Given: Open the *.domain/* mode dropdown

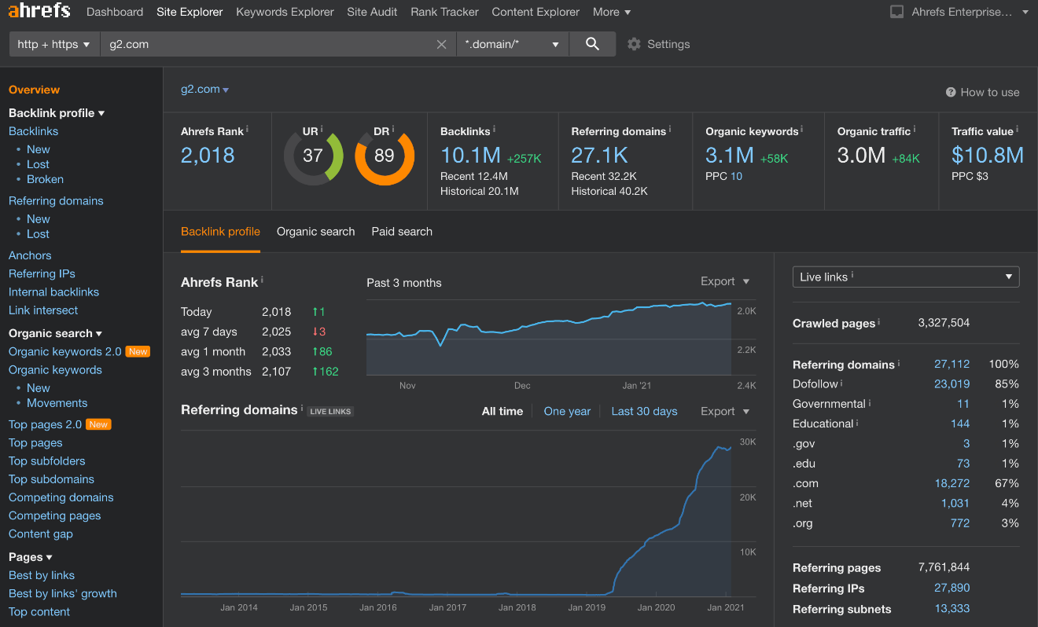Looking at the screenshot, I should pyautogui.click(x=513, y=44).
